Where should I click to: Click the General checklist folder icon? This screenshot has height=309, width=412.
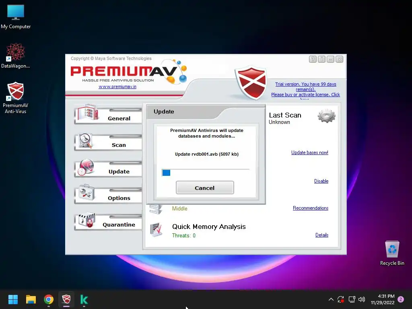(88, 113)
